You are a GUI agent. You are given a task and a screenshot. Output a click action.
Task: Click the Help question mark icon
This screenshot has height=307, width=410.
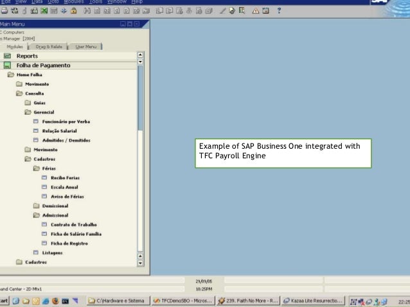[279, 11]
